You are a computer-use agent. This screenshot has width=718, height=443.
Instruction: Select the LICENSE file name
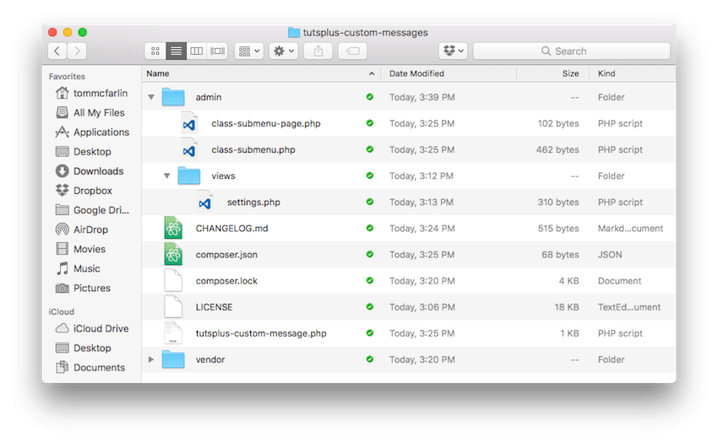(215, 307)
